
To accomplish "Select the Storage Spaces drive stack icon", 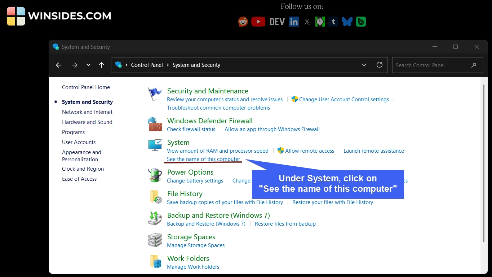I will [155, 240].
